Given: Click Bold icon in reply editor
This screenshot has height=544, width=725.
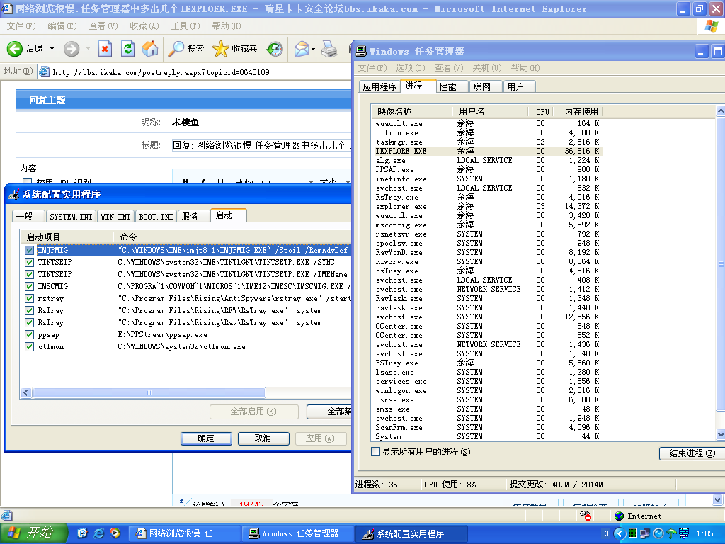Looking at the screenshot, I should [185, 182].
